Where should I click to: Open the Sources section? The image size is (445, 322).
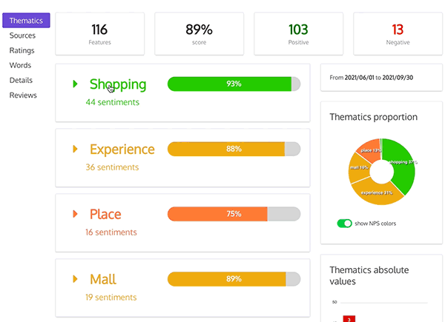click(22, 36)
